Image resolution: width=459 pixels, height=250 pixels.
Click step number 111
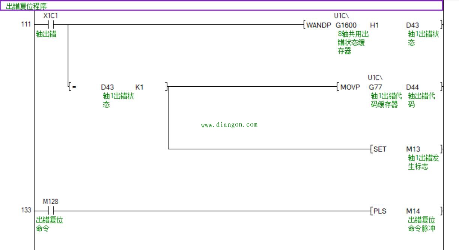26,24
